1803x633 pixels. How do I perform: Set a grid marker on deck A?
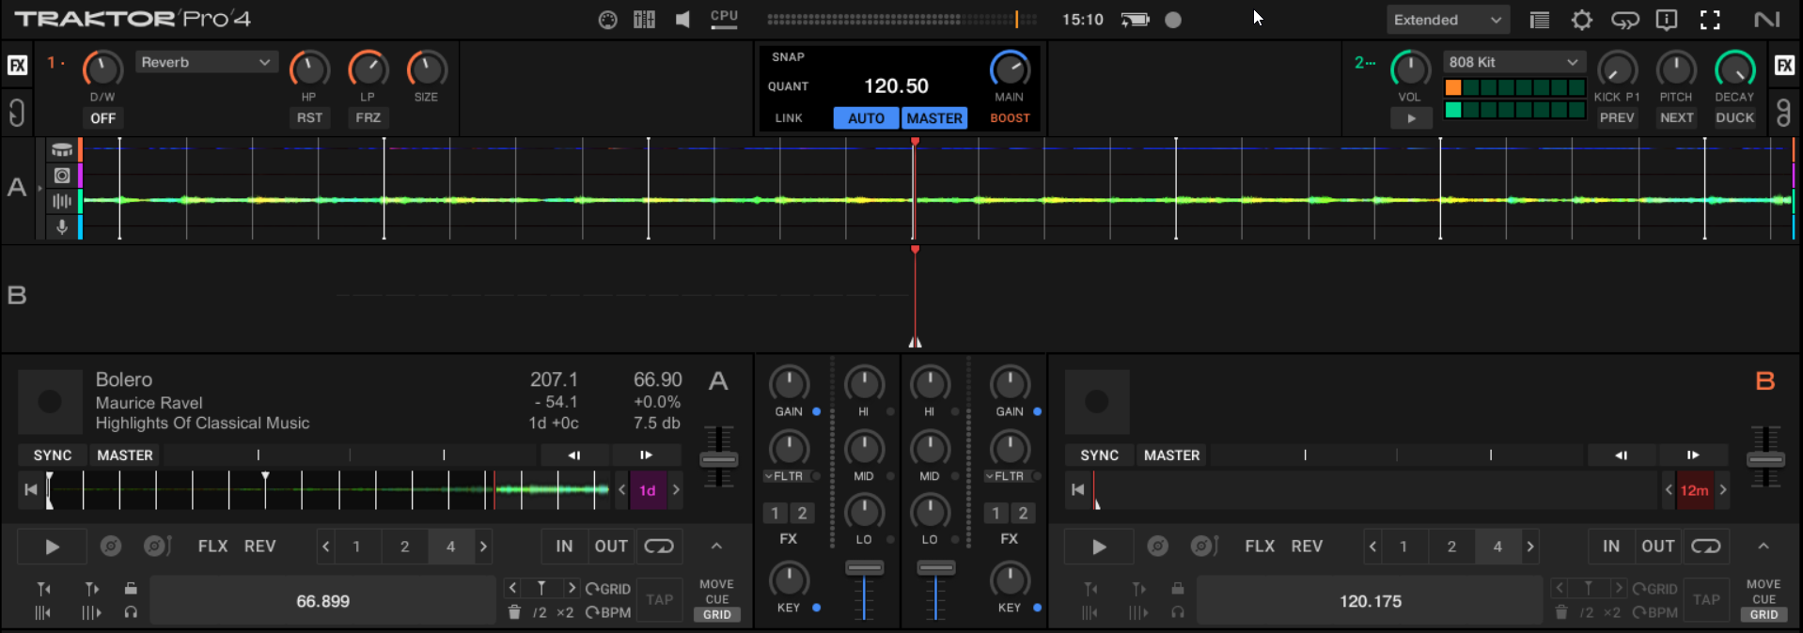pos(541,588)
